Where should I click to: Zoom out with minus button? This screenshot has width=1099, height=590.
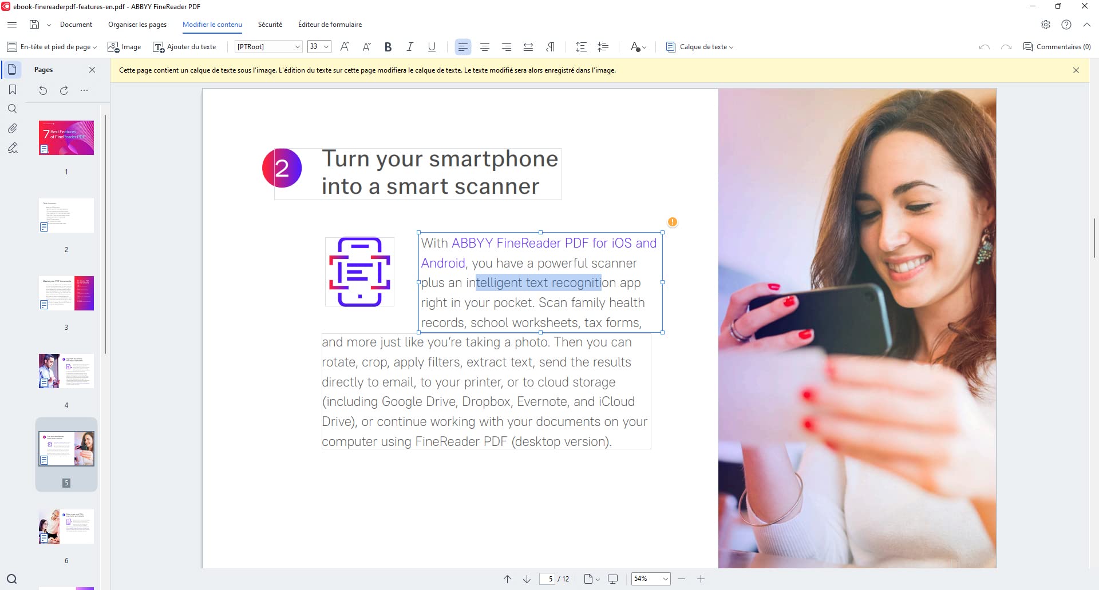pos(681,579)
